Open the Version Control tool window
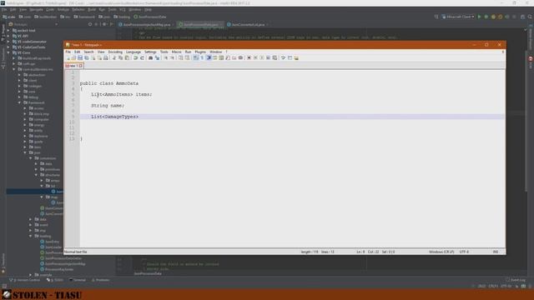 pos(25,280)
